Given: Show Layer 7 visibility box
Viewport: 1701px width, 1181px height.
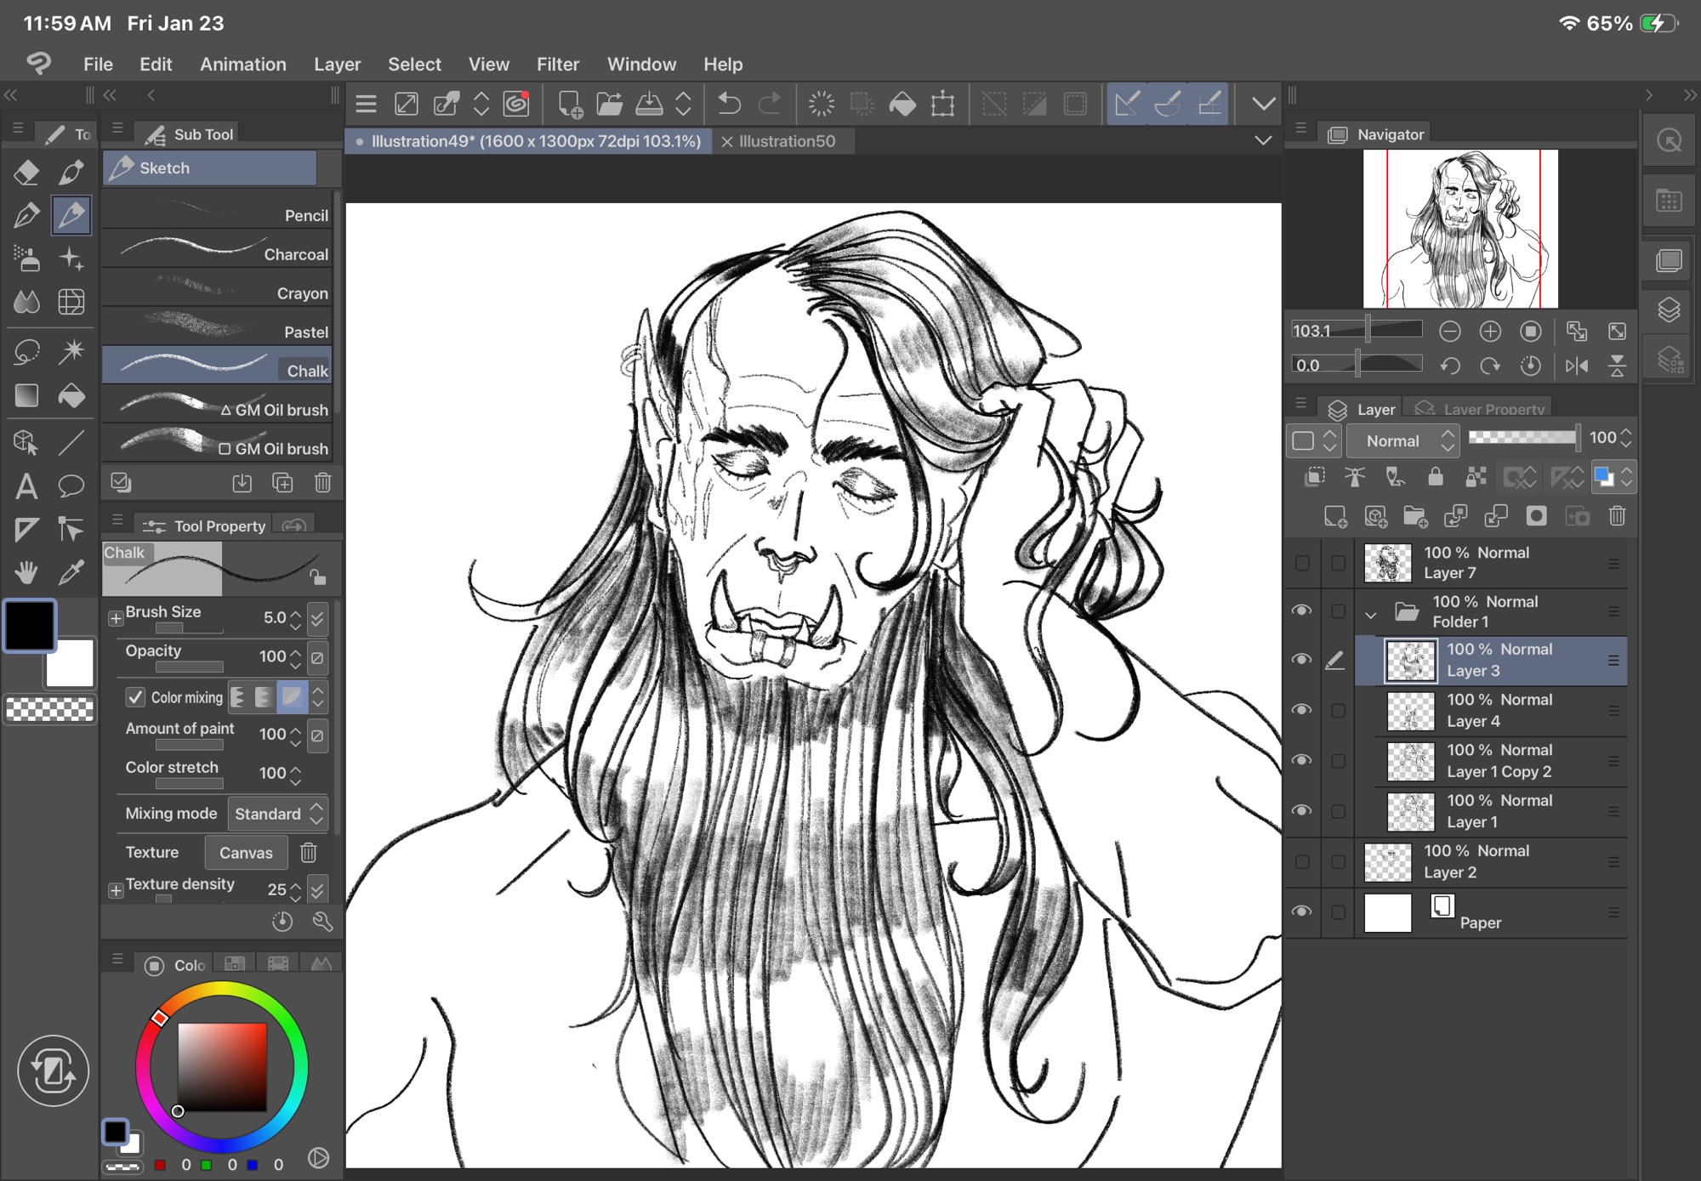Looking at the screenshot, I should coord(1301,563).
